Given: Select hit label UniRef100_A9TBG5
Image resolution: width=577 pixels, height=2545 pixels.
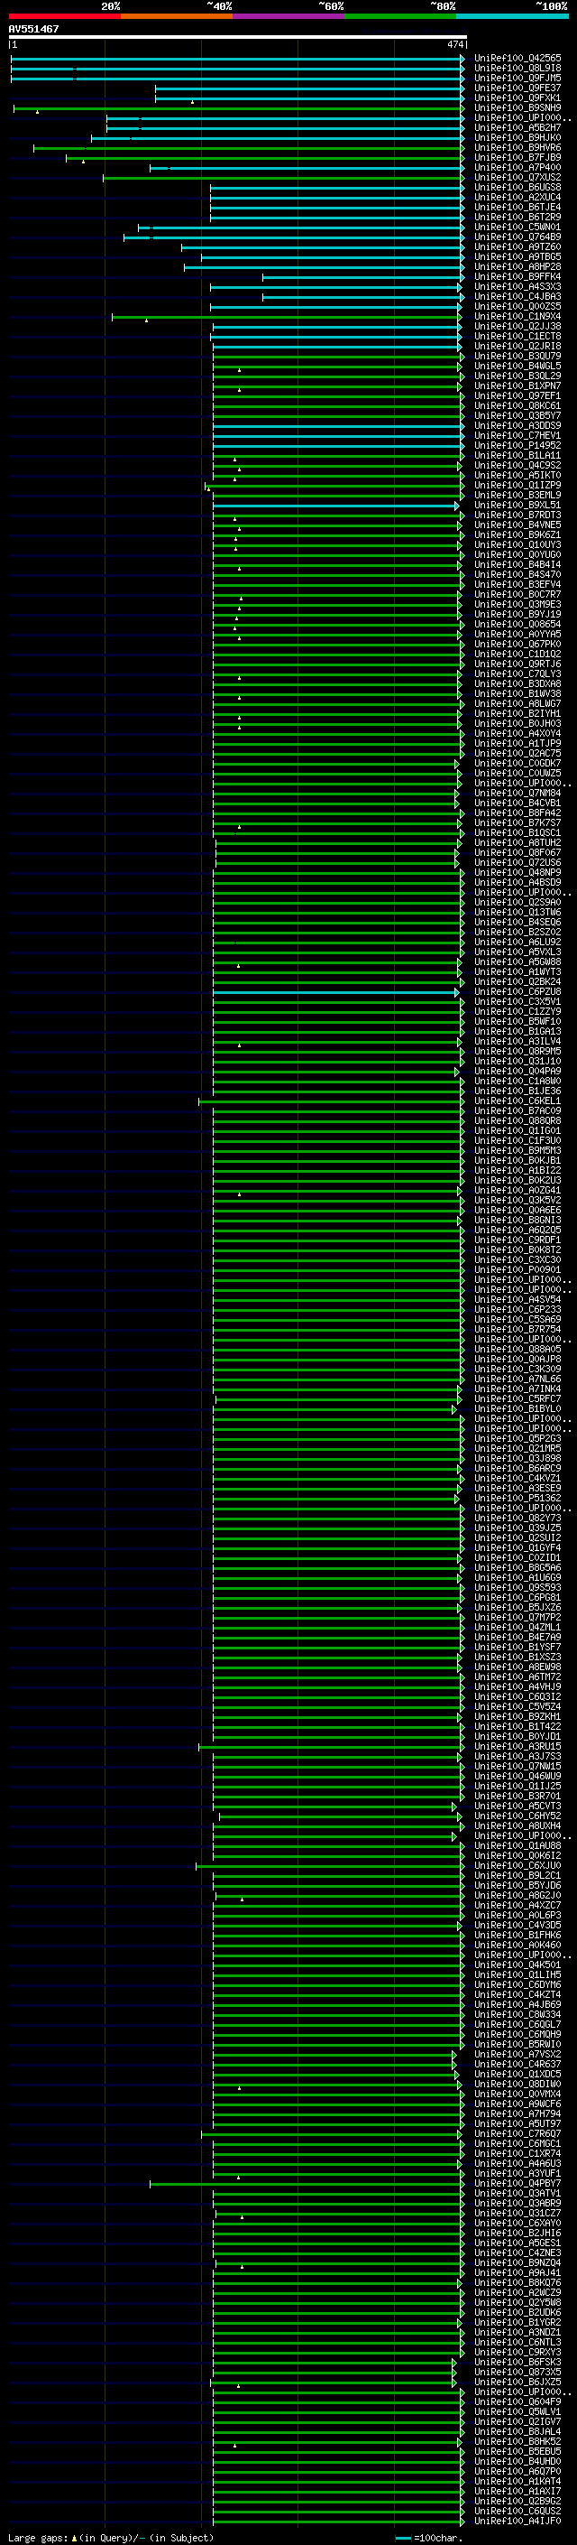Looking at the screenshot, I should (x=517, y=257).
